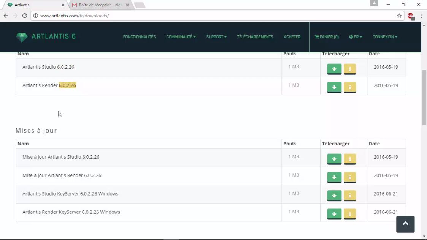Click the Mises à jour heading

[x=36, y=130]
